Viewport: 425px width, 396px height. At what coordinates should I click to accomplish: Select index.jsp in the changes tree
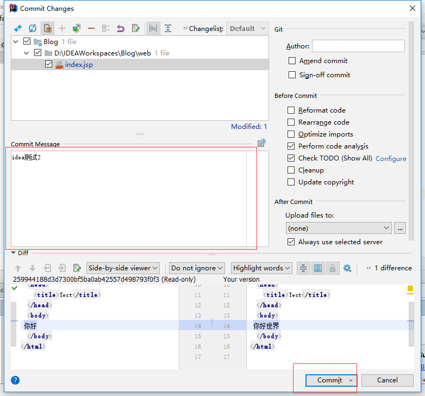79,65
